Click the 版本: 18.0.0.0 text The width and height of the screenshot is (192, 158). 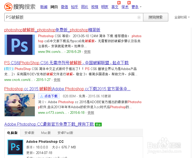pos(37,147)
